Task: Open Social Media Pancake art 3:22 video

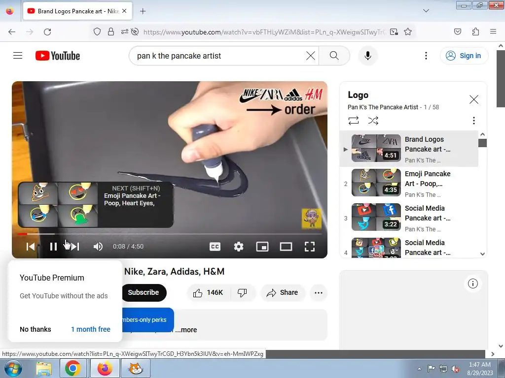Action: [x=409, y=218]
